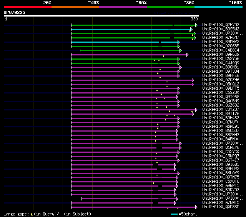Select the UniRef100_Q0D8S5 label
Image resolution: width=246 pixels, height=217 pixels.
pos(221,207)
